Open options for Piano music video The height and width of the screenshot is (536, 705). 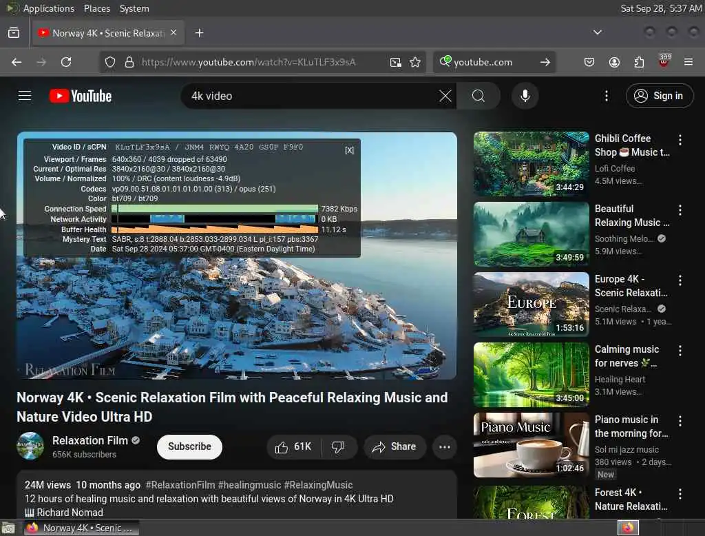[680, 421]
